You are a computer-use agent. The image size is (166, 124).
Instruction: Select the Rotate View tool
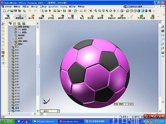click(111, 11)
